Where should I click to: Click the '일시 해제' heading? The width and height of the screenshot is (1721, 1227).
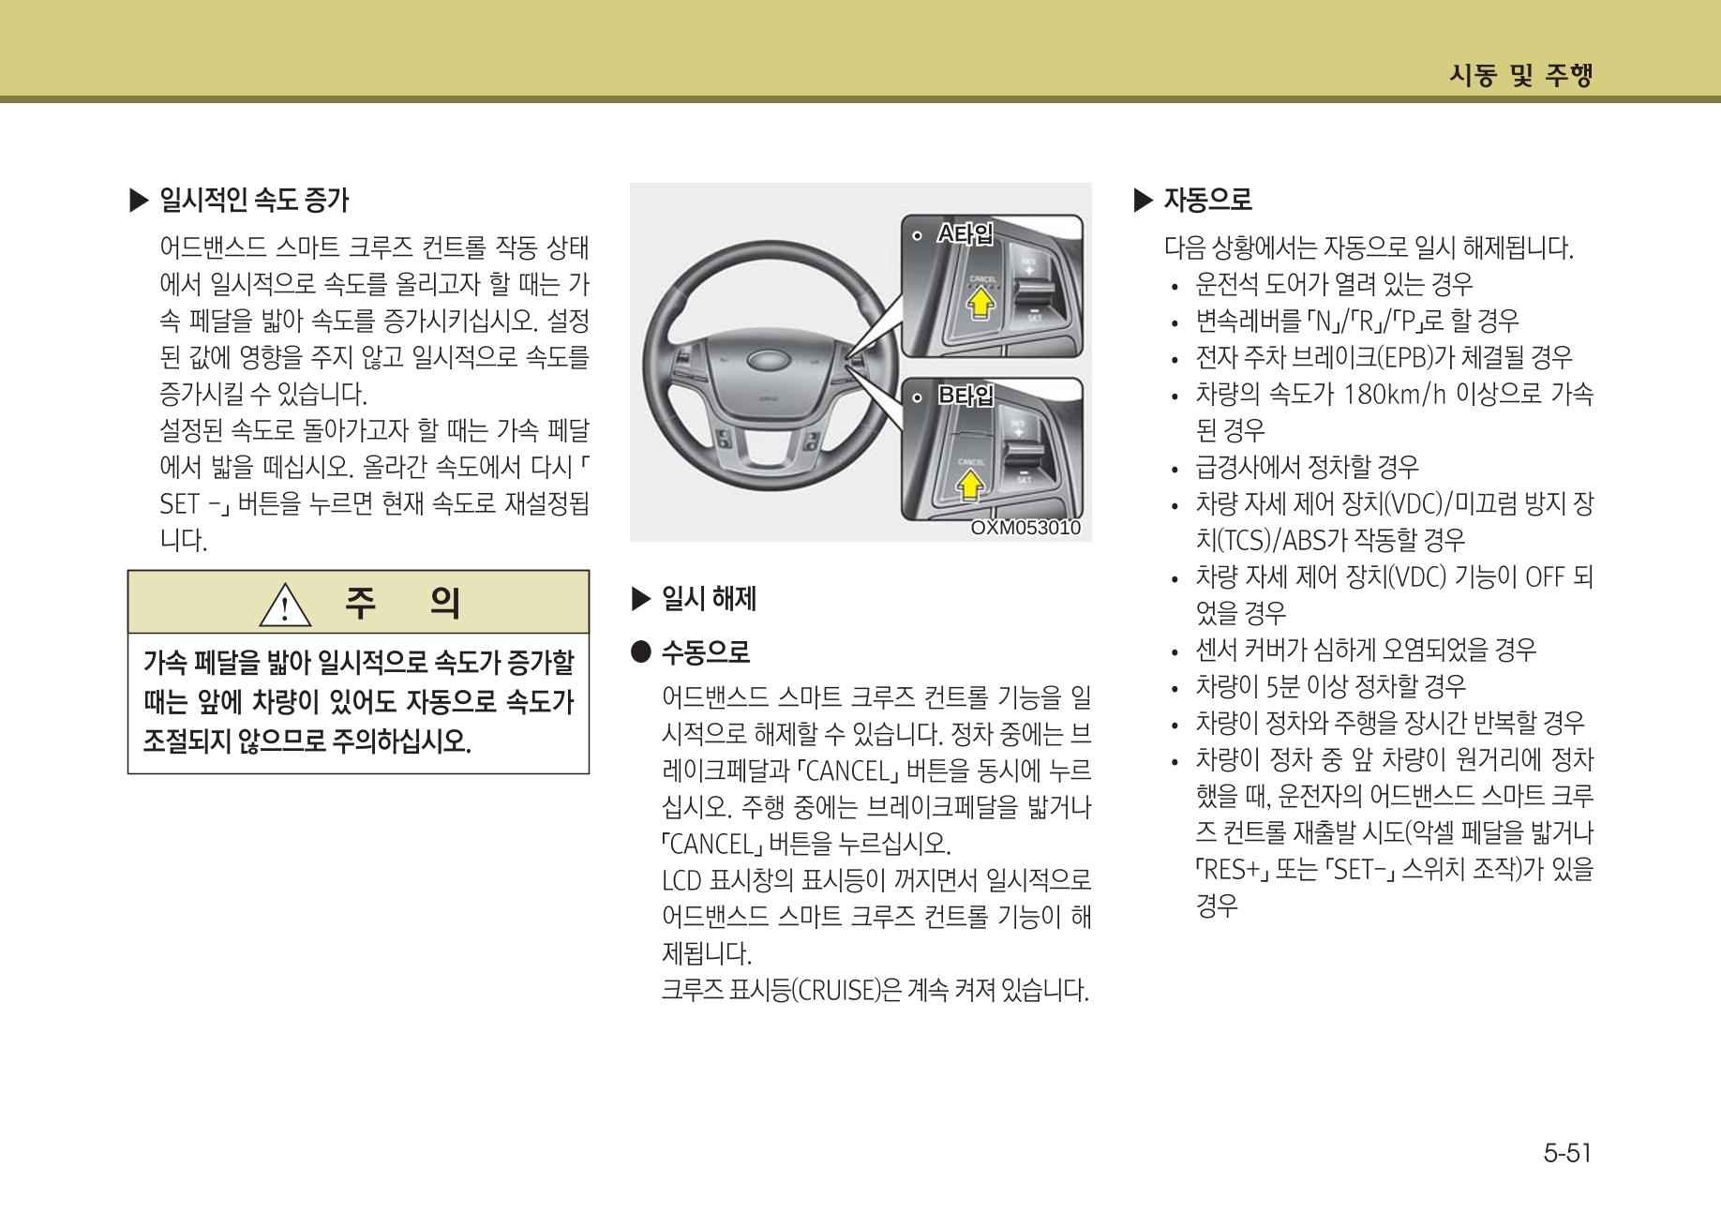coord(709,599)
